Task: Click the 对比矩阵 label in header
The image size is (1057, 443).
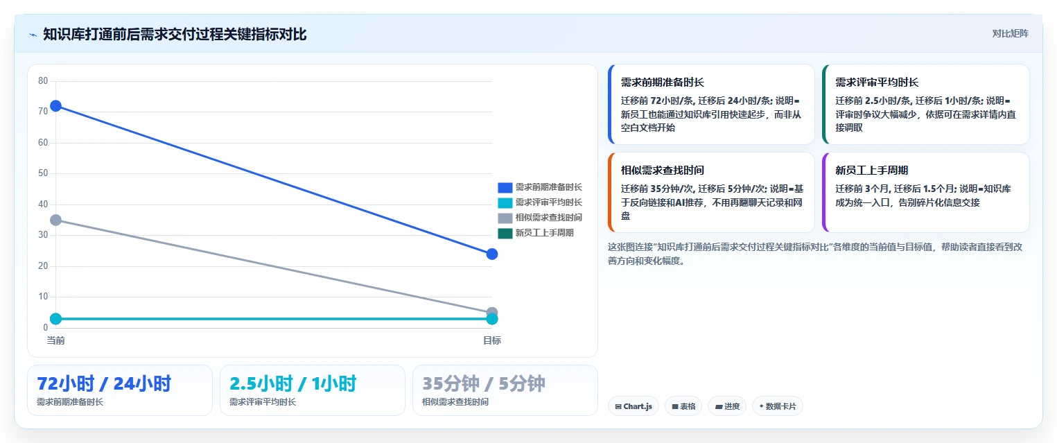Action: point(1010,34)
